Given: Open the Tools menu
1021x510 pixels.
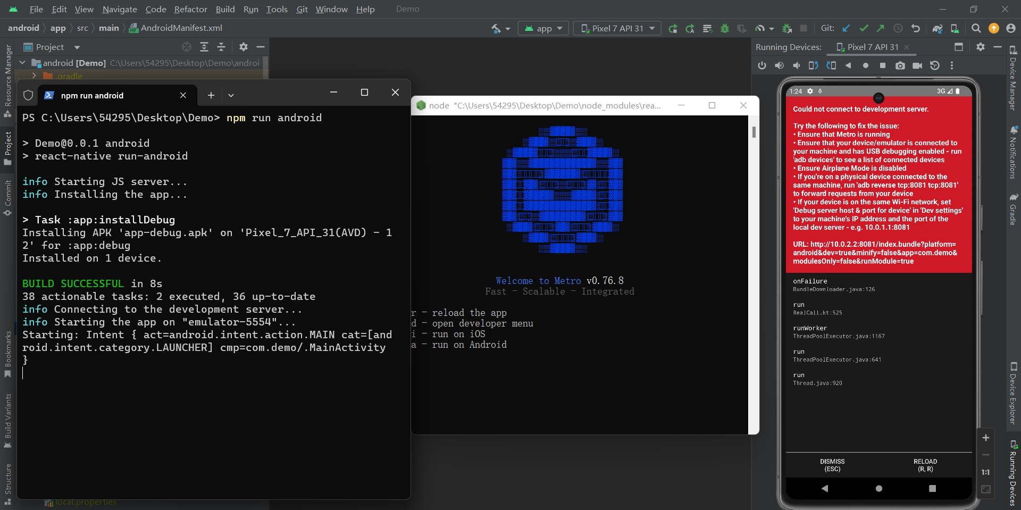Looking at the screenshot, I should pyautogui.click(x=277, y=9).
